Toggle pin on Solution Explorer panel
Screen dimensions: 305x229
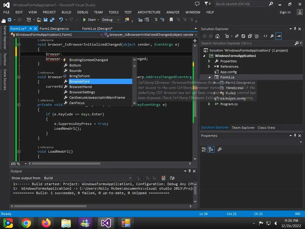click(295, 29)
